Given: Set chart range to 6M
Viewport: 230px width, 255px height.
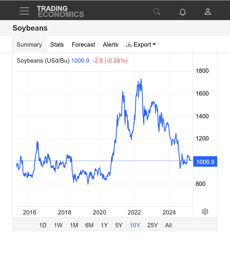Looking at the screenshot, I should click(89, 225).
